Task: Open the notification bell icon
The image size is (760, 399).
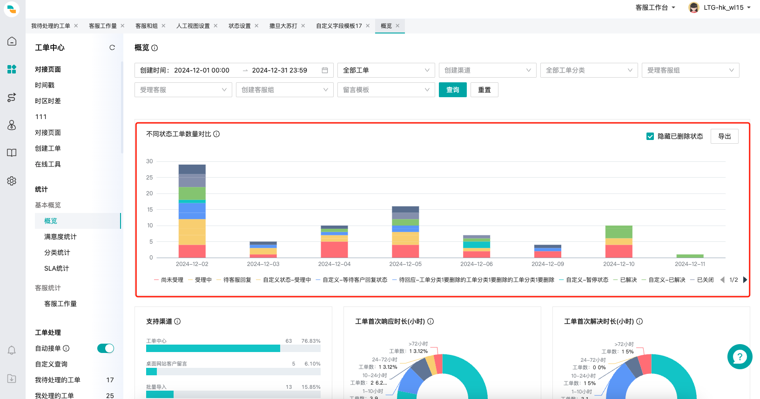Action: tap(12, 350)
